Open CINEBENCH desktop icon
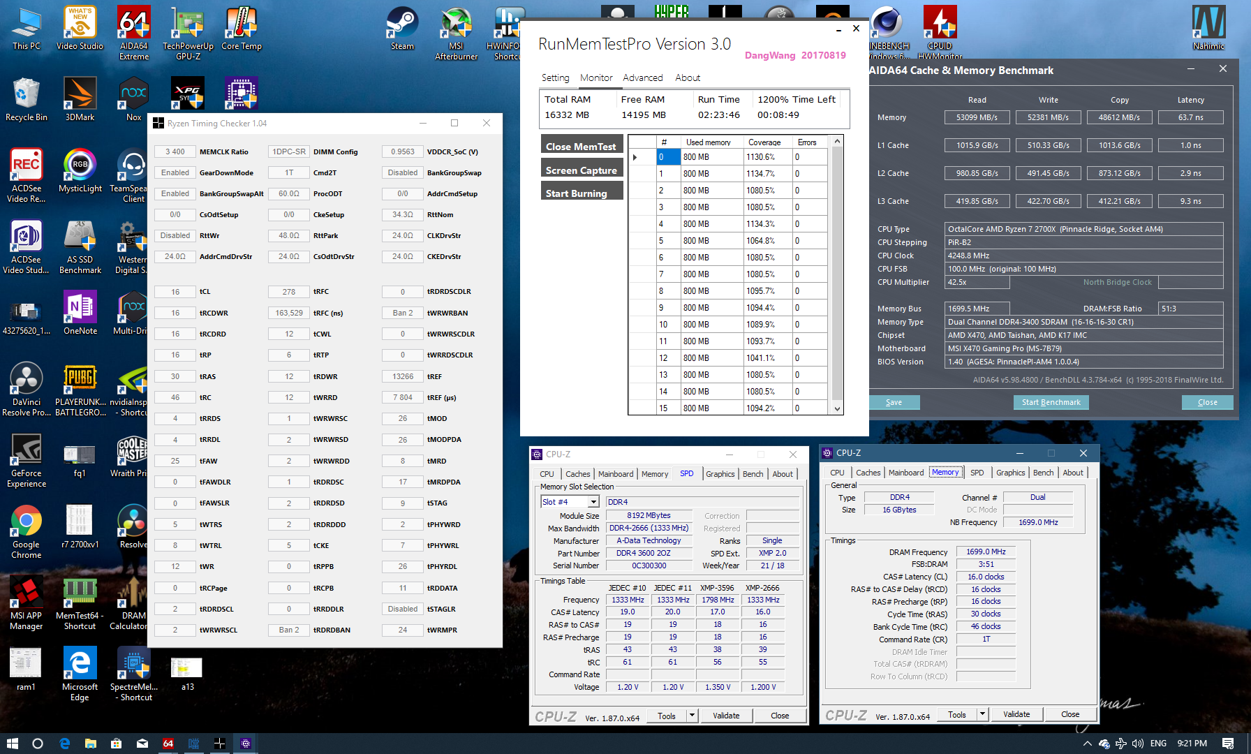This screenshot has height=754, width=1251. [x=888, y=34]
